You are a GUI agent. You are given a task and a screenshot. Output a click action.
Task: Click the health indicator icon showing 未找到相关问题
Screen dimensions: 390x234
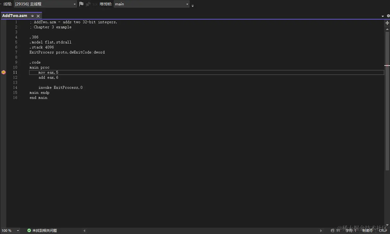pyautogui.click(x=28, y=230)
